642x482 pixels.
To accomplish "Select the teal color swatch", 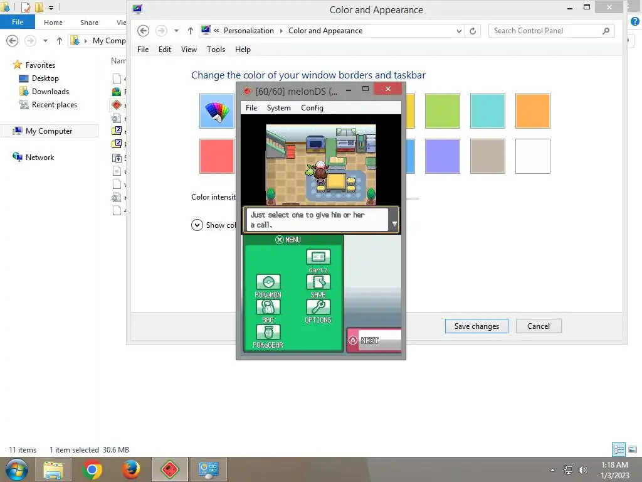I will [488, 111].
